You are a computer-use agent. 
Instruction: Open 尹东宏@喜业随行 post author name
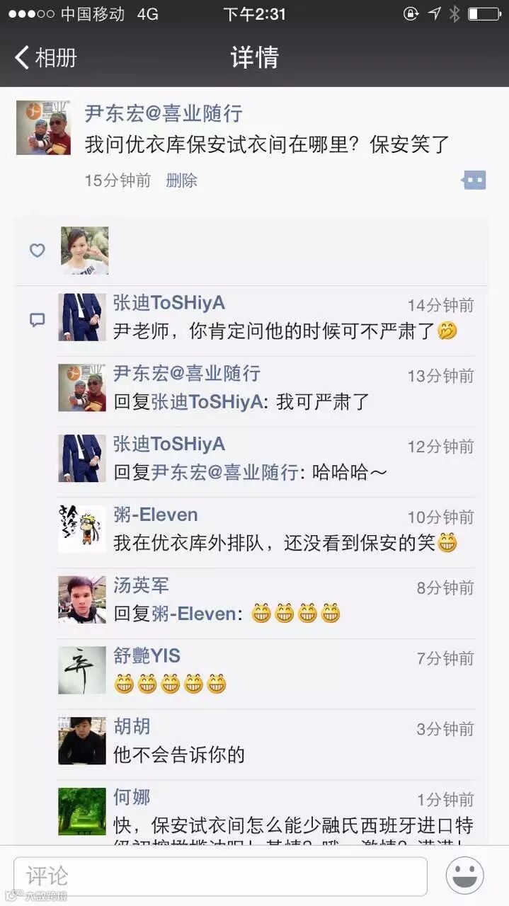[x=164, y=113]
